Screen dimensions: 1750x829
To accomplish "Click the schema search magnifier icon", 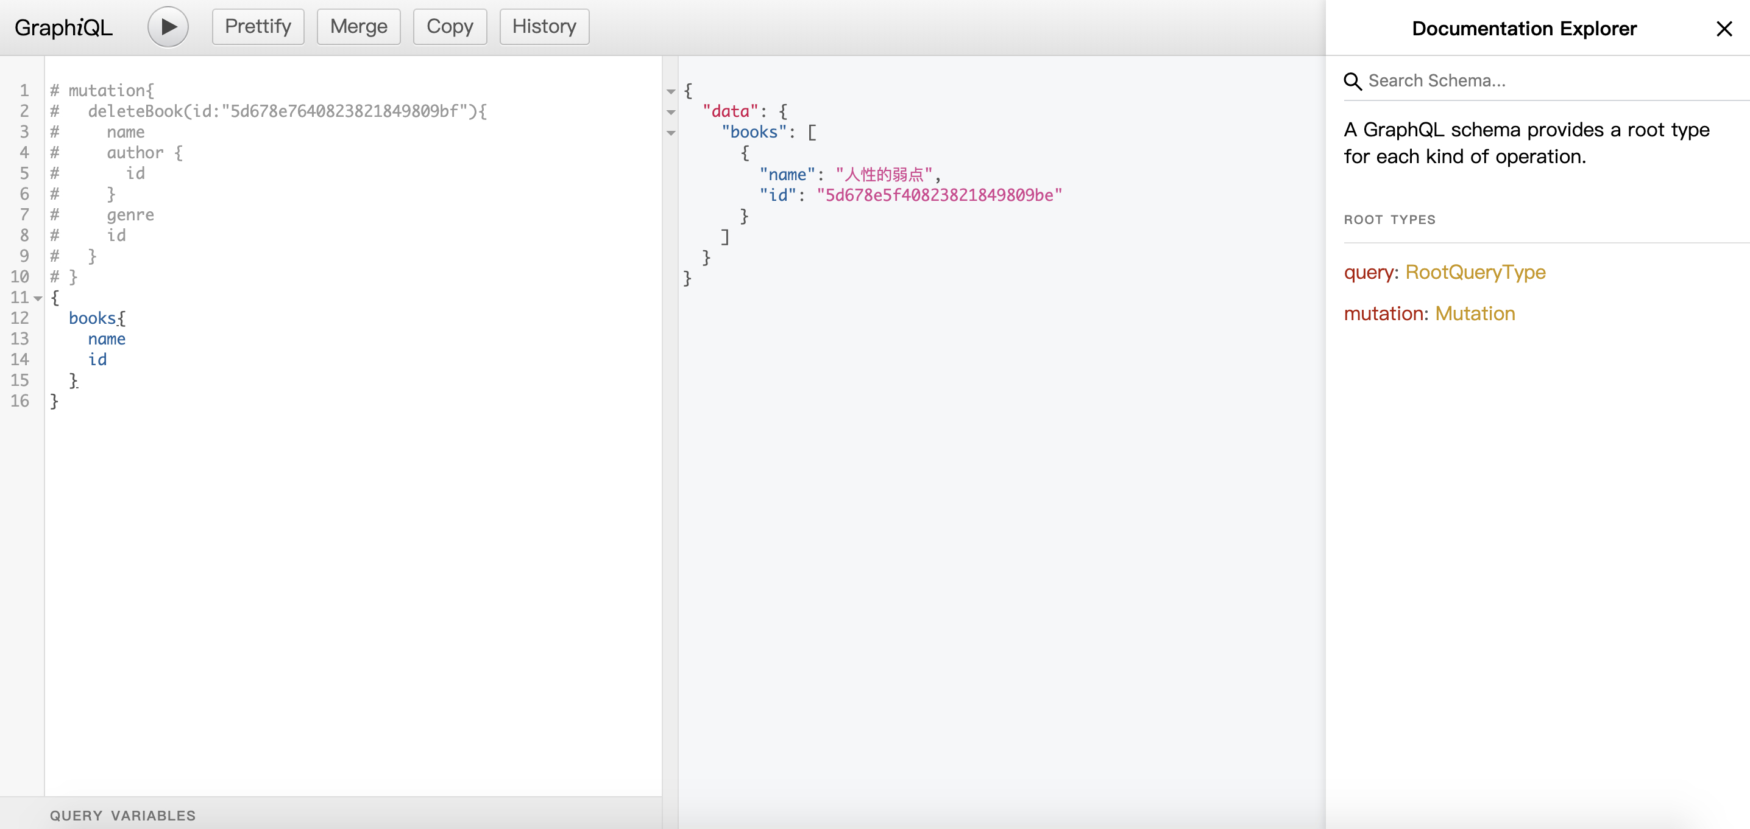I will (1352, 82).
